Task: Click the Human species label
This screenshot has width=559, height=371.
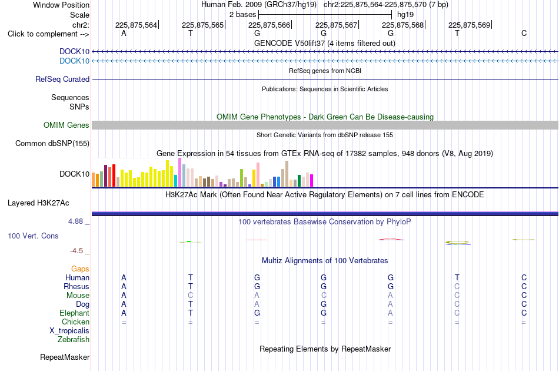Action: (77, 277)
